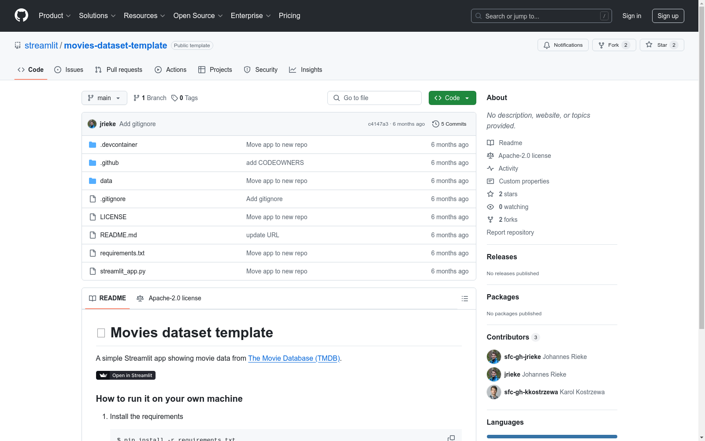Click the commit history clock icon
This screenshot has width=705, height=441.
436,124
